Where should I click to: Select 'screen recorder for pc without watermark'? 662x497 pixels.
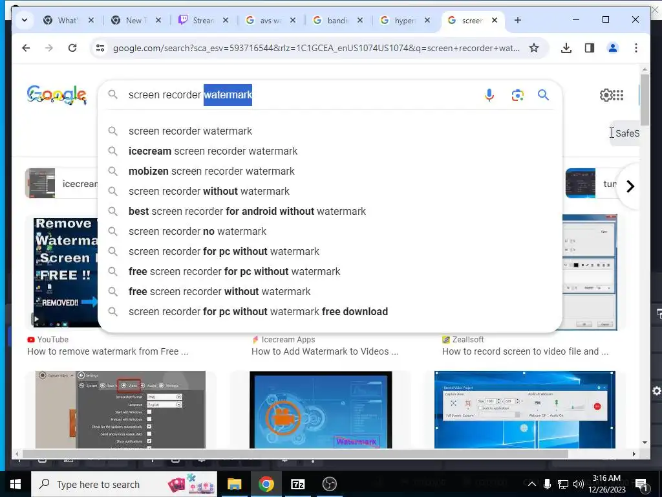coord(330,252)
